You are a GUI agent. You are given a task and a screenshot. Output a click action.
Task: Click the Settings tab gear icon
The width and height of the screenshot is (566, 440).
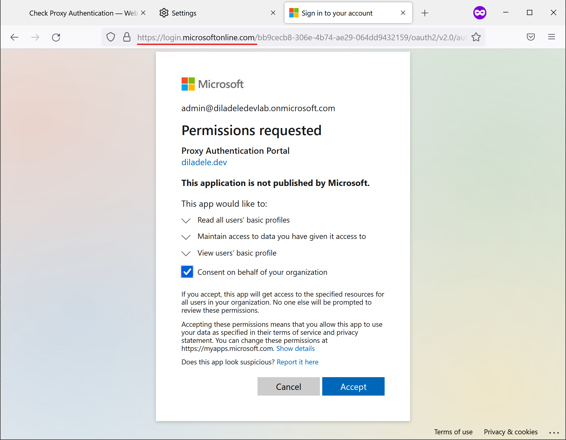tap(164, 13)
